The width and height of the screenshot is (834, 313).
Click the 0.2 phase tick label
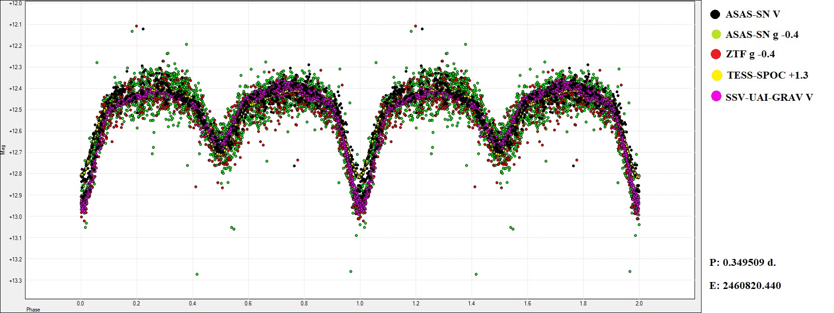tap(136, 303)
